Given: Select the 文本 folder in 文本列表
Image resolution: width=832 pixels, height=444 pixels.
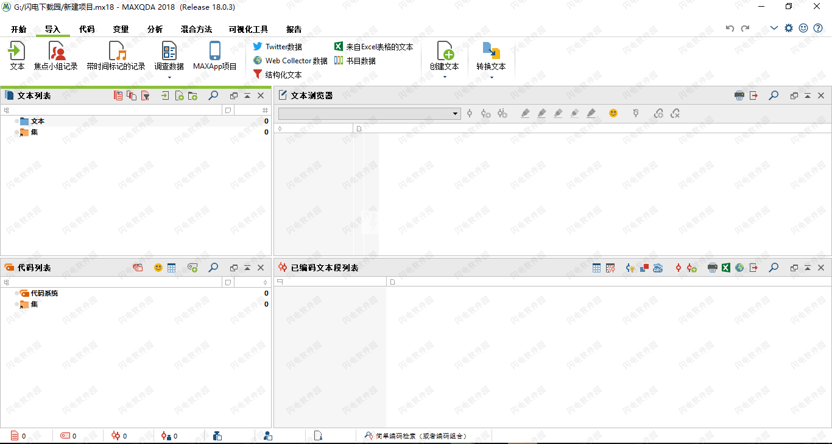Looking at the screenshot, I should coord(135,121).
